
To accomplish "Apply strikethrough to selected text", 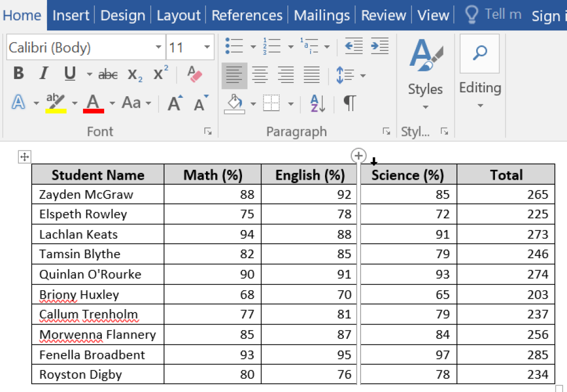I will (x=107, y=74).
